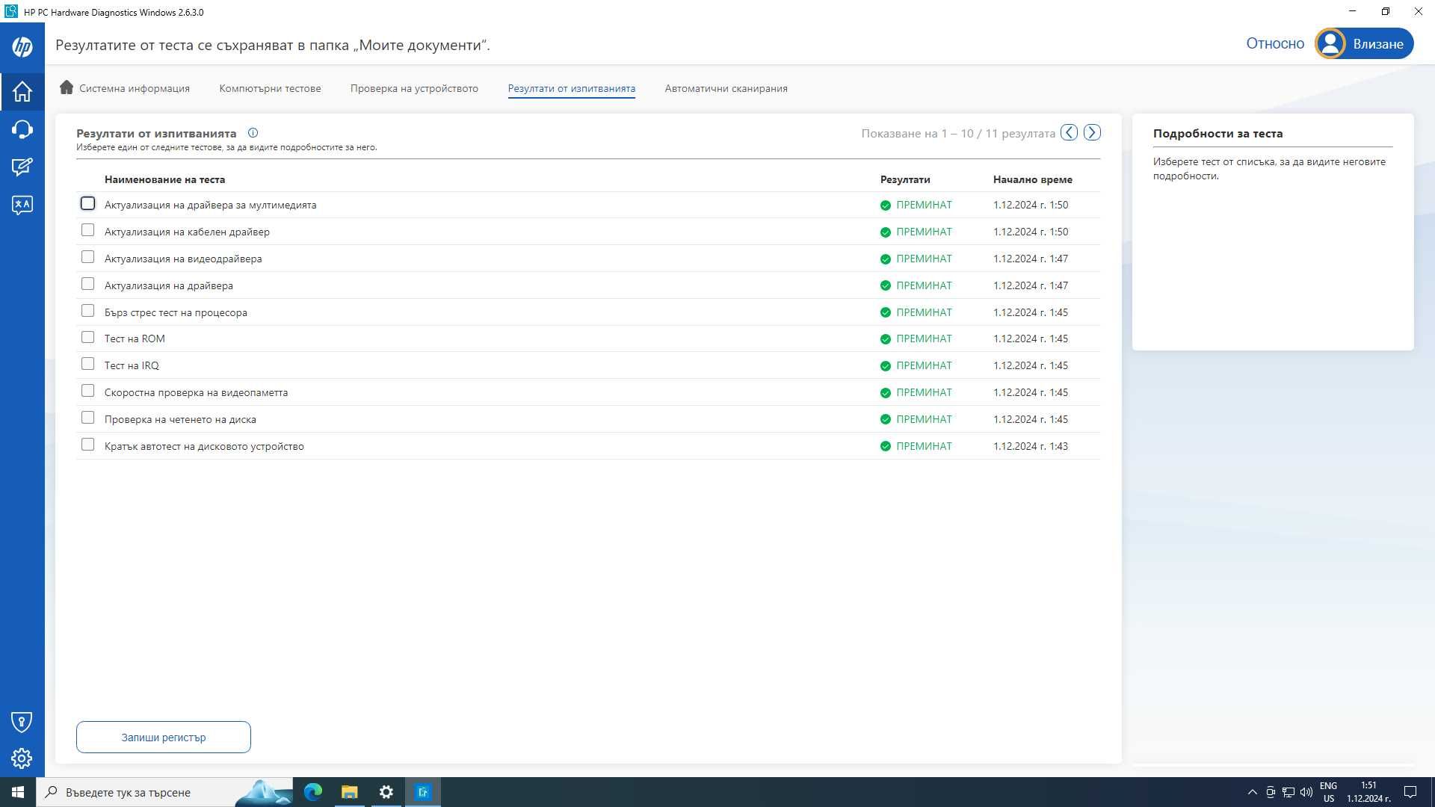Image resolution: width=1435 pixels, height=807 pixels.
Task: Open the Относно link
Action: pyautogui.click(x=1275, y=43)
